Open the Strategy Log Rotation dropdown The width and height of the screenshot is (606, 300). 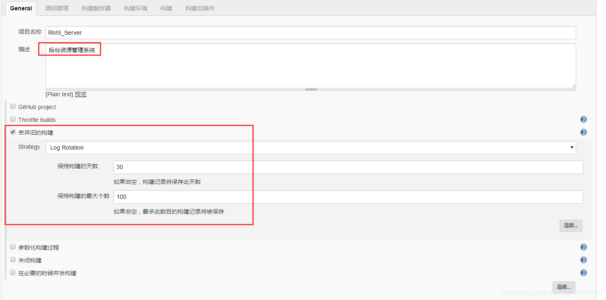311,148
